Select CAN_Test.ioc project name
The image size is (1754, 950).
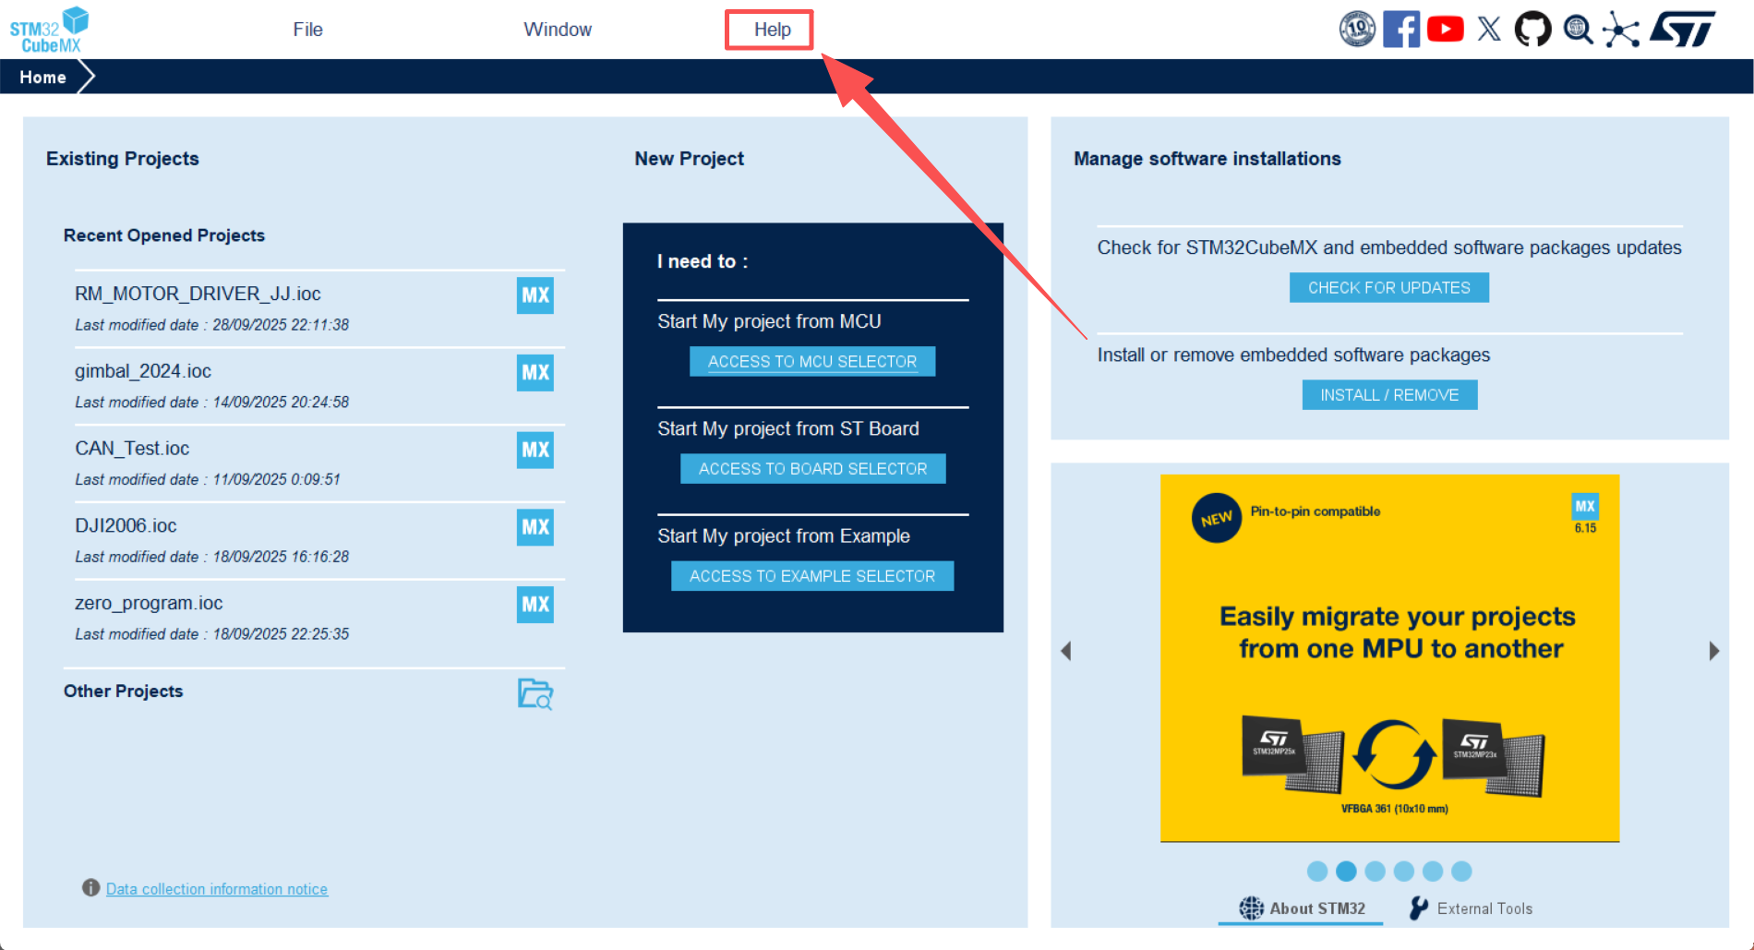(x=132, y=449)
